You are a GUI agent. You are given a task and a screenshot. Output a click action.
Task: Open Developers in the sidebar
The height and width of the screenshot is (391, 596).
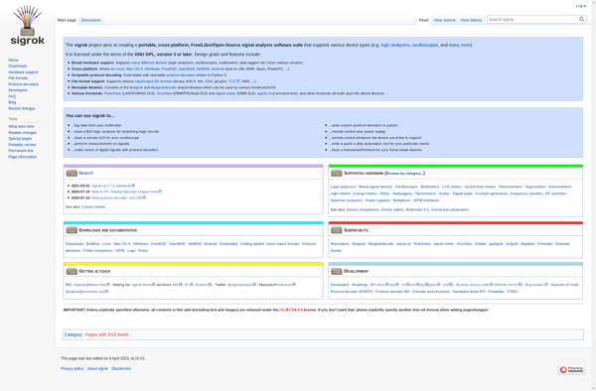(x=18, y=90)
